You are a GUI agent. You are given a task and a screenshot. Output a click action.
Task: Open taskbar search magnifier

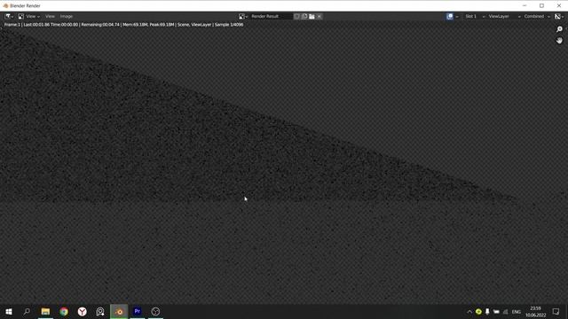tap(27, 311)
